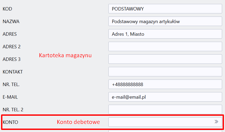Click into the empty KONTAKT field
This screenshot has height=132, width=225.
click(x=165, y=72)
